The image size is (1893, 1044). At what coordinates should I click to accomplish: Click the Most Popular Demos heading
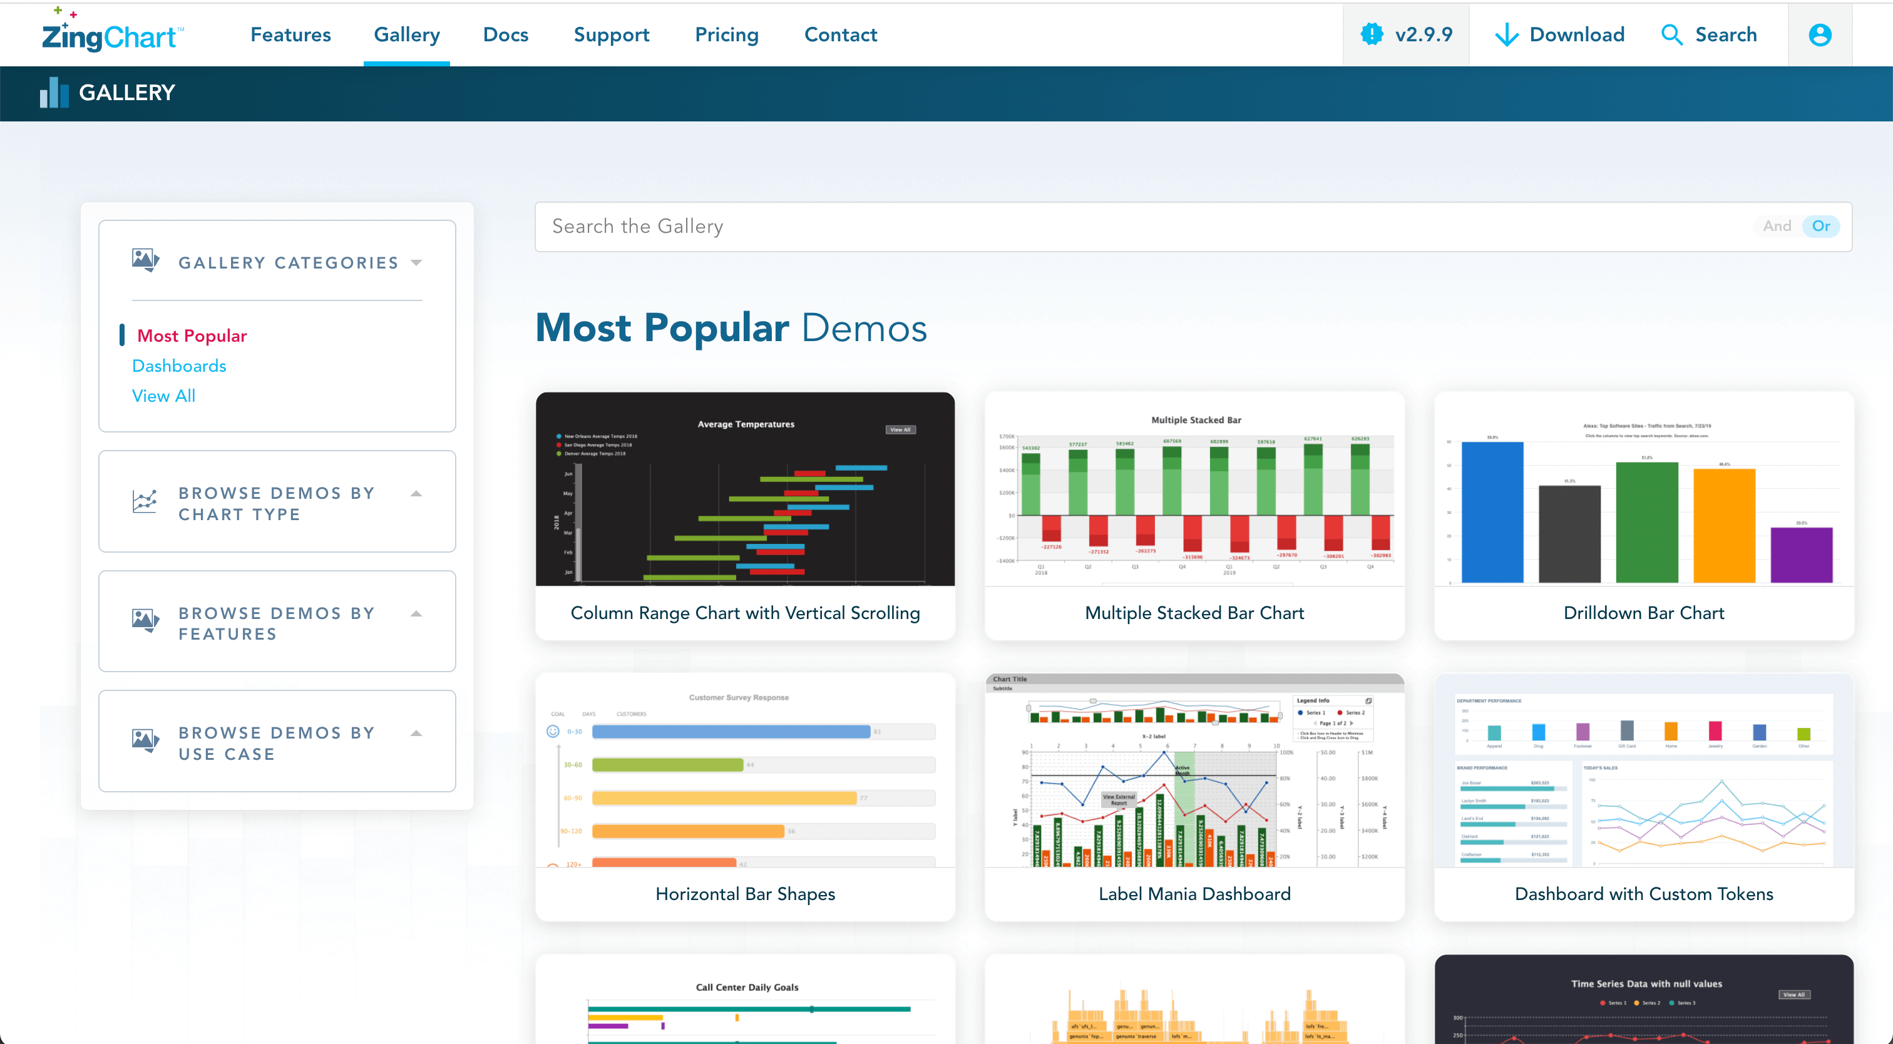(x=731, y=328)
